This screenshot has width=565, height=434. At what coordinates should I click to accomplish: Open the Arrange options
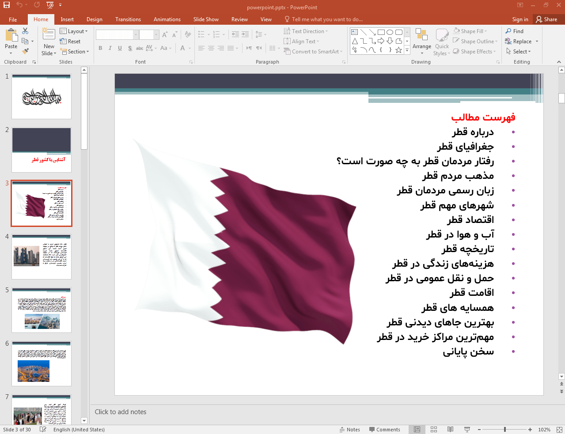421,41
